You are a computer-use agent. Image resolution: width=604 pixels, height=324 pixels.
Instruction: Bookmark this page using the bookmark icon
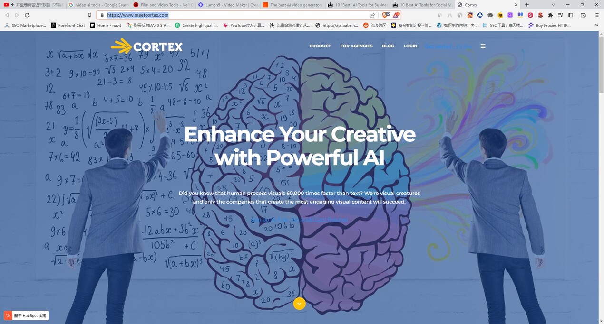[x=89, y=15]
